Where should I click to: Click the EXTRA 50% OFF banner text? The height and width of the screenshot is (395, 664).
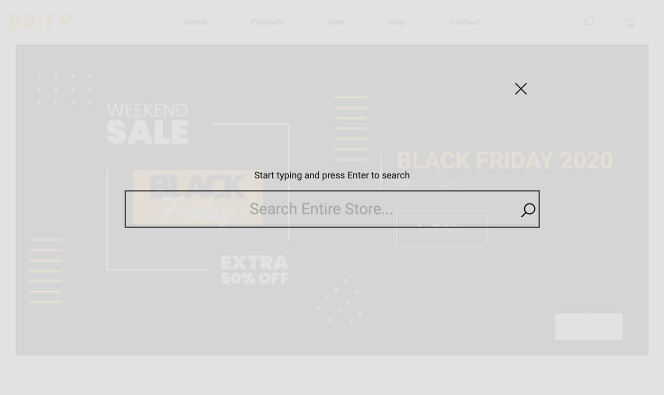pyautogui.click(x=255, y=269)
